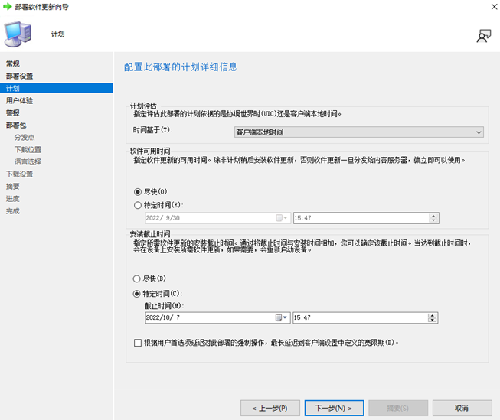Screen dimensions: 500x420
Task: Go to the 用户体验 page
Action: (x=19, y=100)
